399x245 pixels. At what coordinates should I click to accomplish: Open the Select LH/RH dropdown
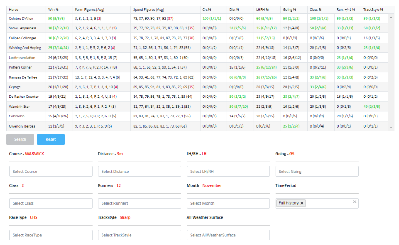click(228, 171)
